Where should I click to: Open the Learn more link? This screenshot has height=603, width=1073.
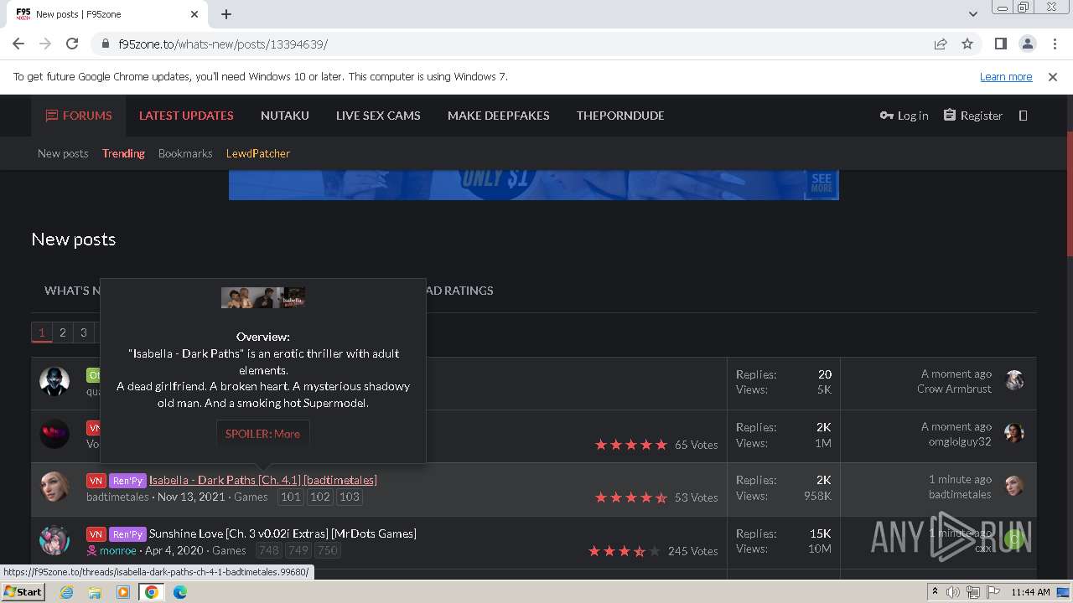(x=1006, y=76)
